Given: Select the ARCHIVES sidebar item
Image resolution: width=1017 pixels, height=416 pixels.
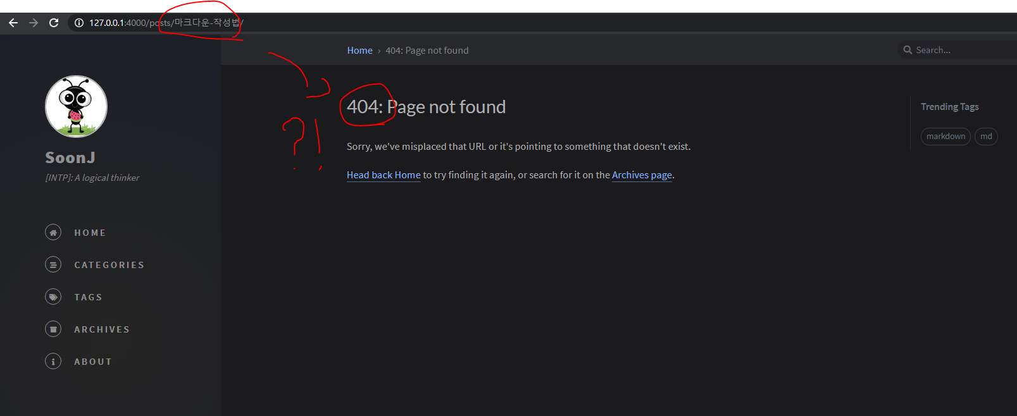Looking at the screenshot, I should point(101,329).
